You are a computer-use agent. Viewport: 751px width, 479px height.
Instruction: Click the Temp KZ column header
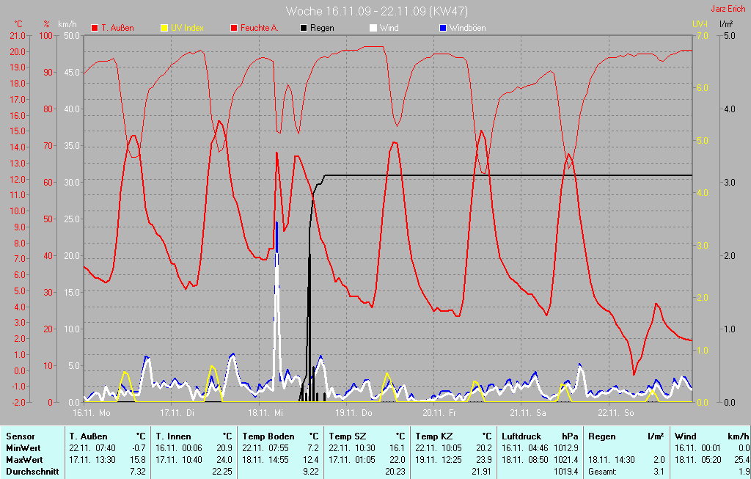click(x=433, y=436)
